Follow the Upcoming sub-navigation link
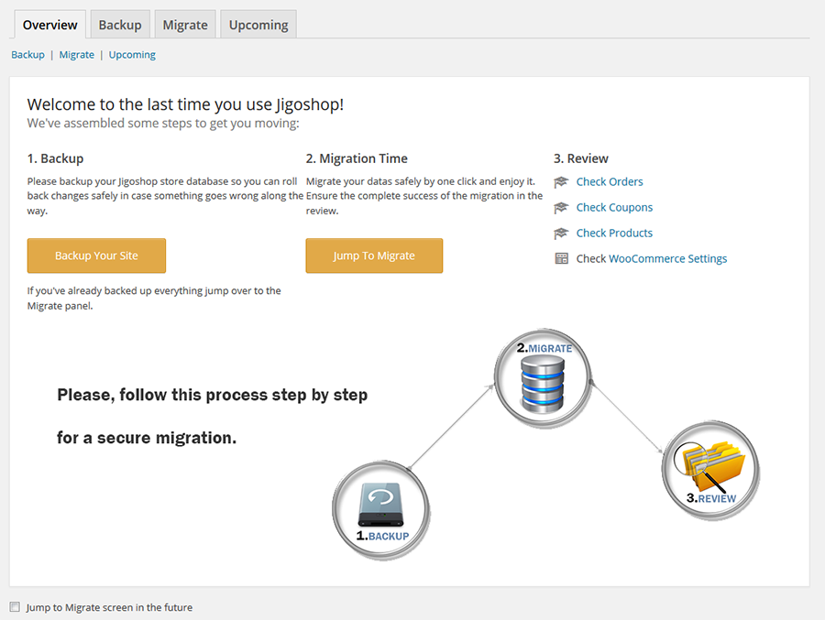This screenshot has height=620, width=825. coord(132,55)
